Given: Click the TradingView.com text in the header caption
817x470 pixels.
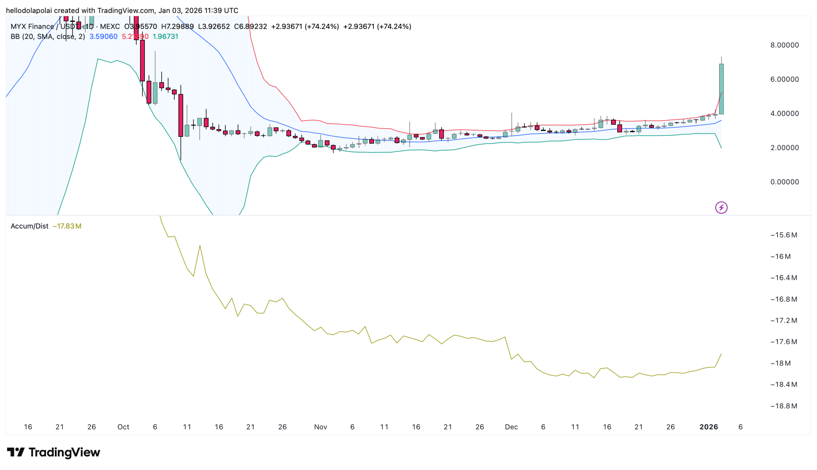Looking at the screenshot, I should point(126,11).
